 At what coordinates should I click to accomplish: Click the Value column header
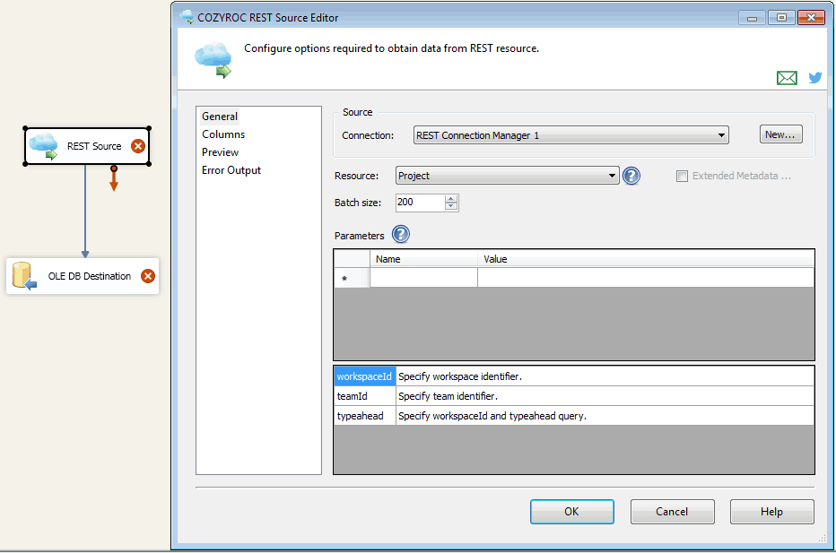click(646, 259)
